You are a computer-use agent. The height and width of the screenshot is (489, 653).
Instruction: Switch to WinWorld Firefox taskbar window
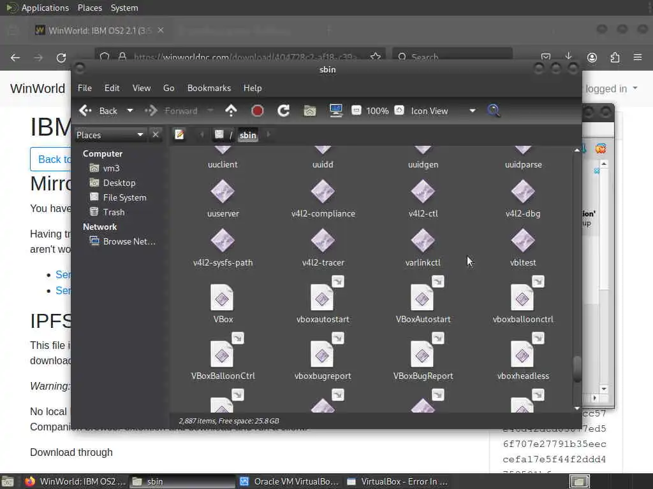(75, 481)
